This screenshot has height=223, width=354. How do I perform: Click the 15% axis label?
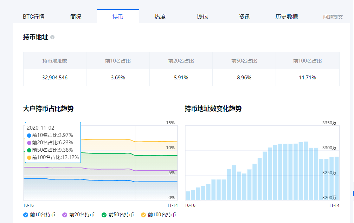point(170,123)
